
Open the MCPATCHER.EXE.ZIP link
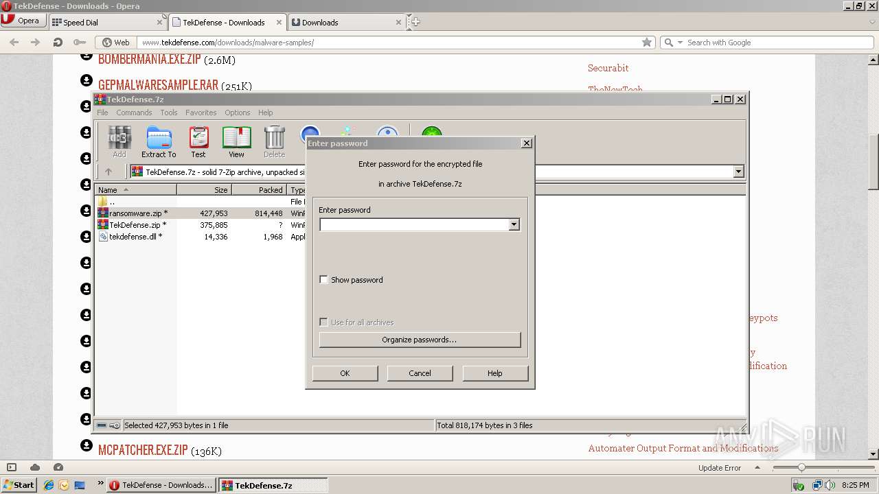[143, 451]
